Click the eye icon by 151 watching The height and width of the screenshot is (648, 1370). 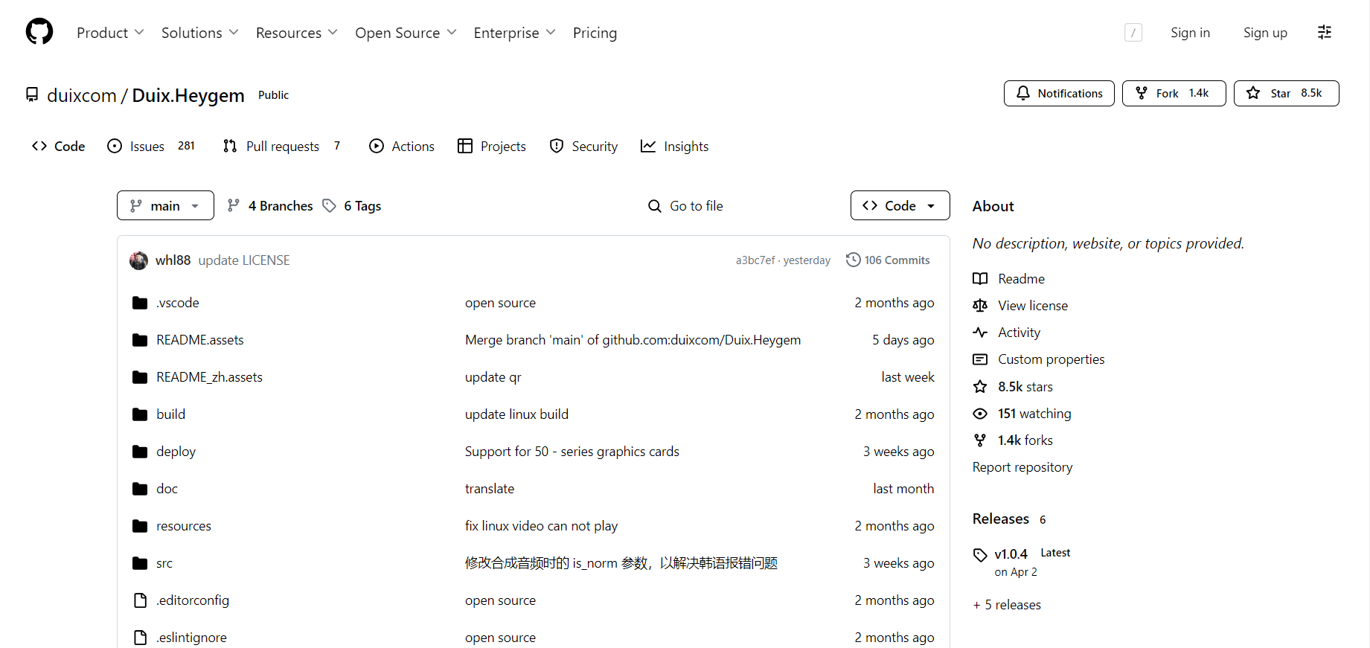pos(980,414)
